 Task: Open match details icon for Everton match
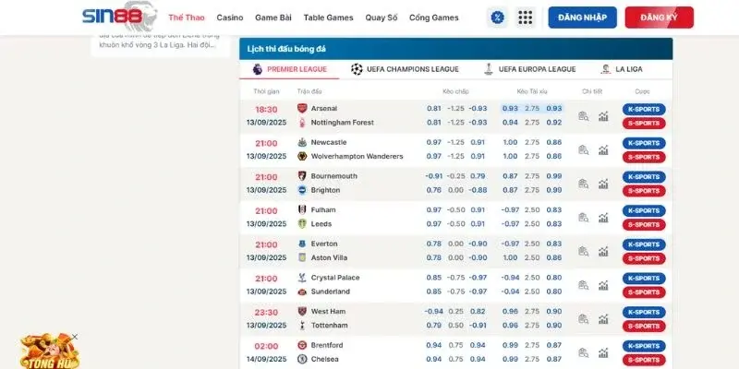coord(584,251)
